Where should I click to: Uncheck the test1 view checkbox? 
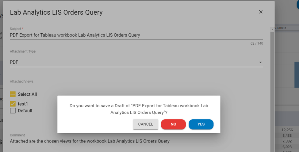tap(13, 104)
